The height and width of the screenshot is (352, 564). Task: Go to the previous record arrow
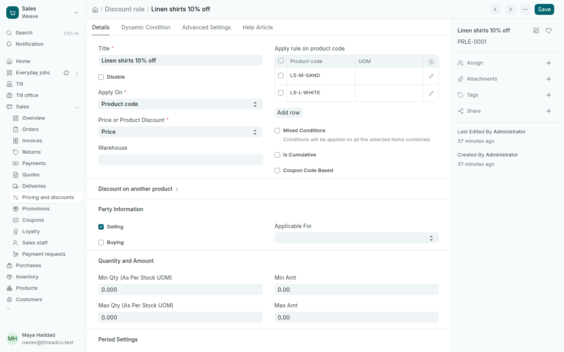click(x=495, y=9)
